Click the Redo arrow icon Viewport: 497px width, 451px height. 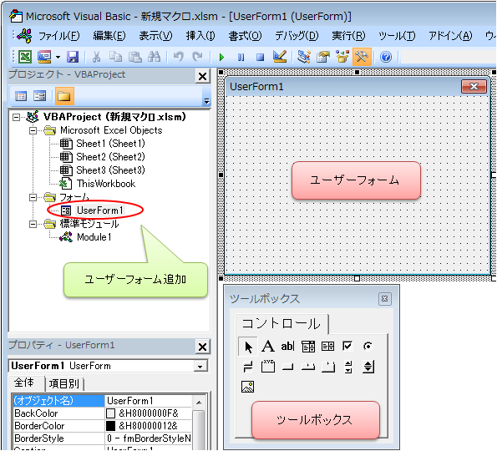click(x=197, y=57)
